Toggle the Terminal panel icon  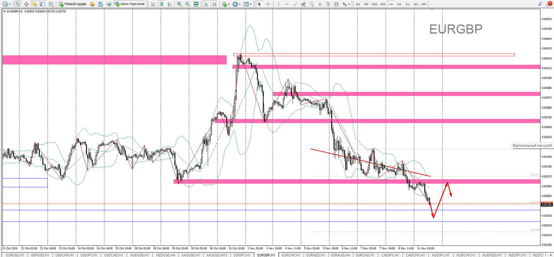click(43, 4)
